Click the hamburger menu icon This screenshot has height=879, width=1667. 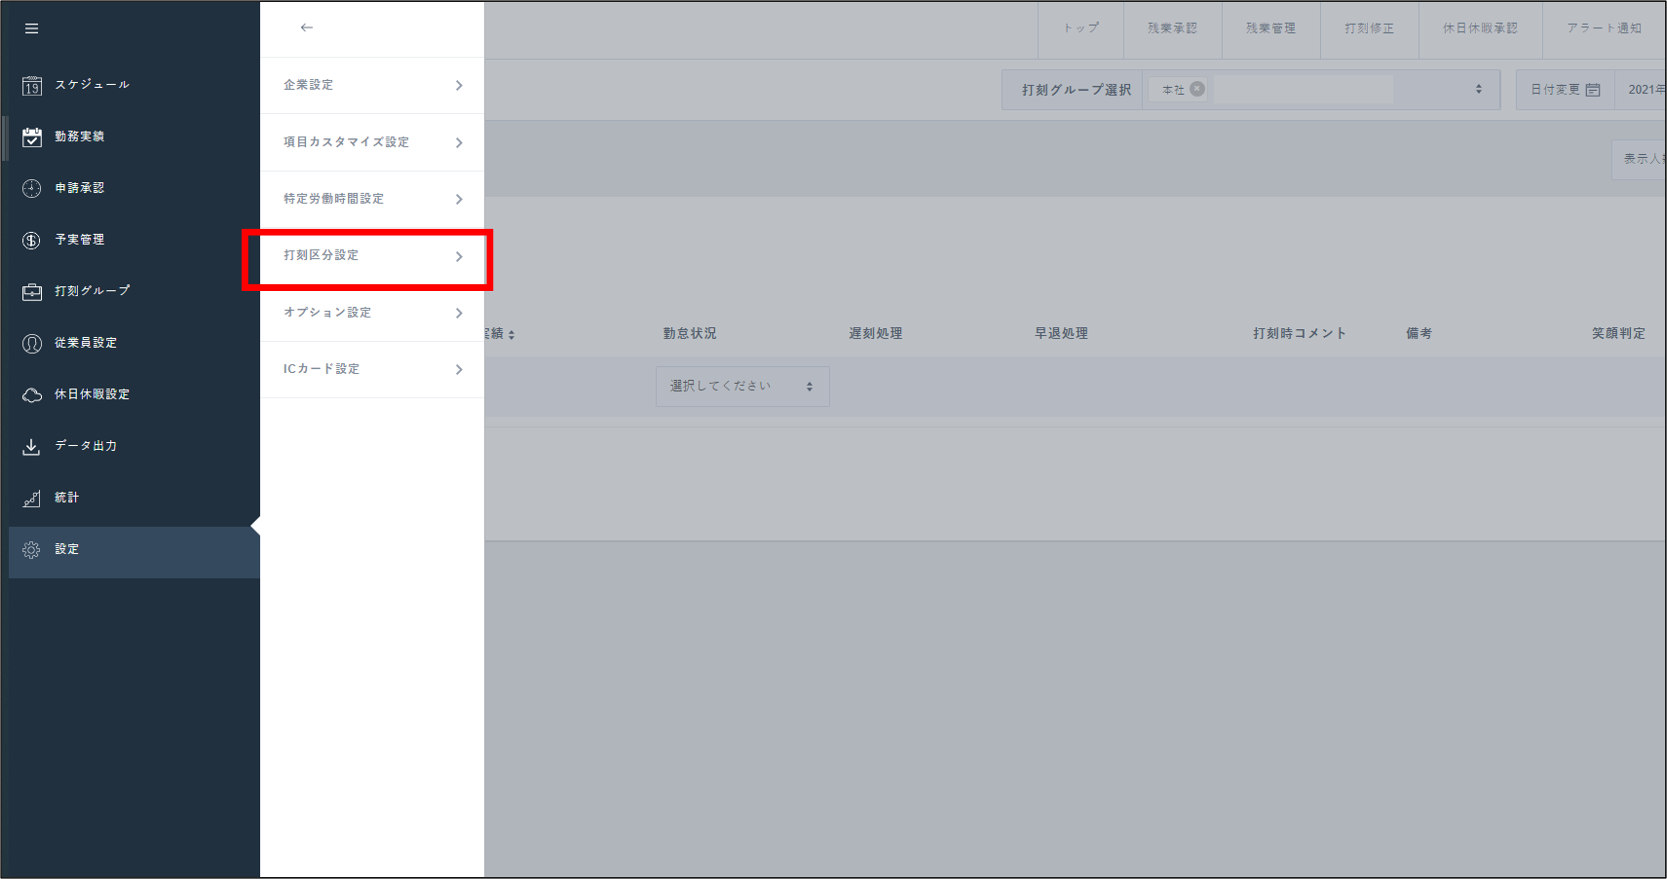(x=31, y=28)
